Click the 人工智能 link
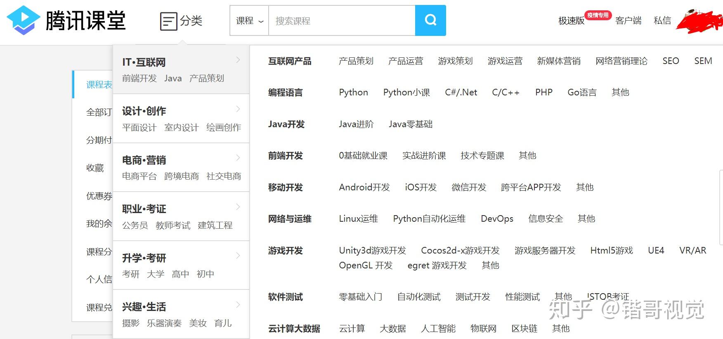Viewport: 723px width, 339px height. (438, 329)
